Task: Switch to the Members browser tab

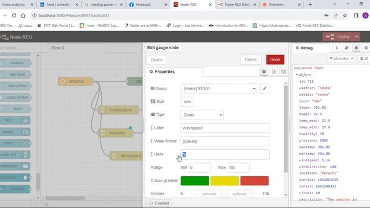Action: 281,5
